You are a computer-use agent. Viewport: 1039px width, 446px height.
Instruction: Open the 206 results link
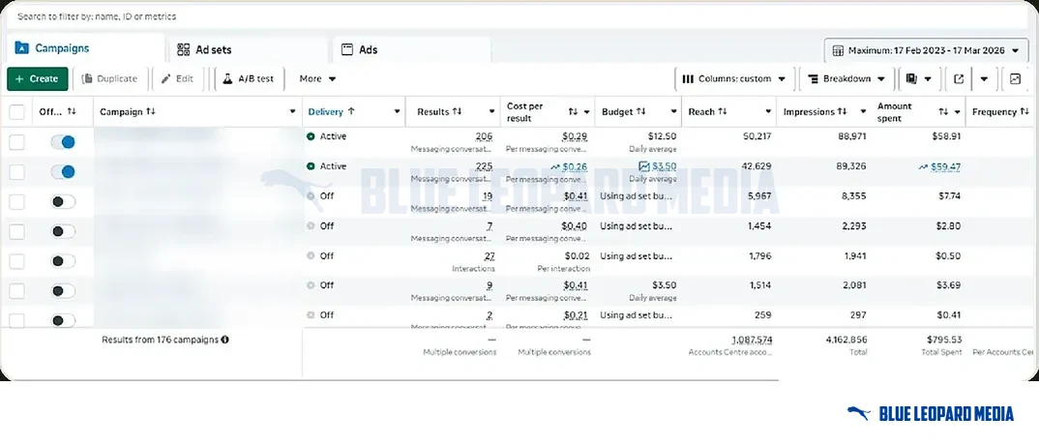[484, 136]
